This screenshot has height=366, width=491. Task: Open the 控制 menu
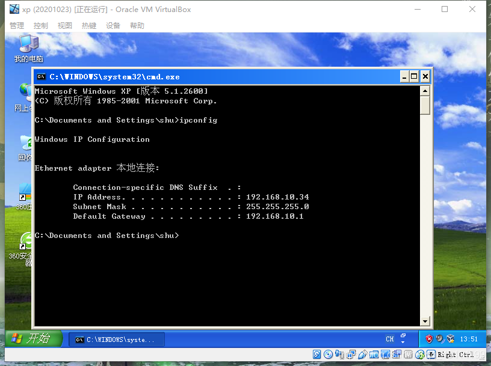point(41,25)
